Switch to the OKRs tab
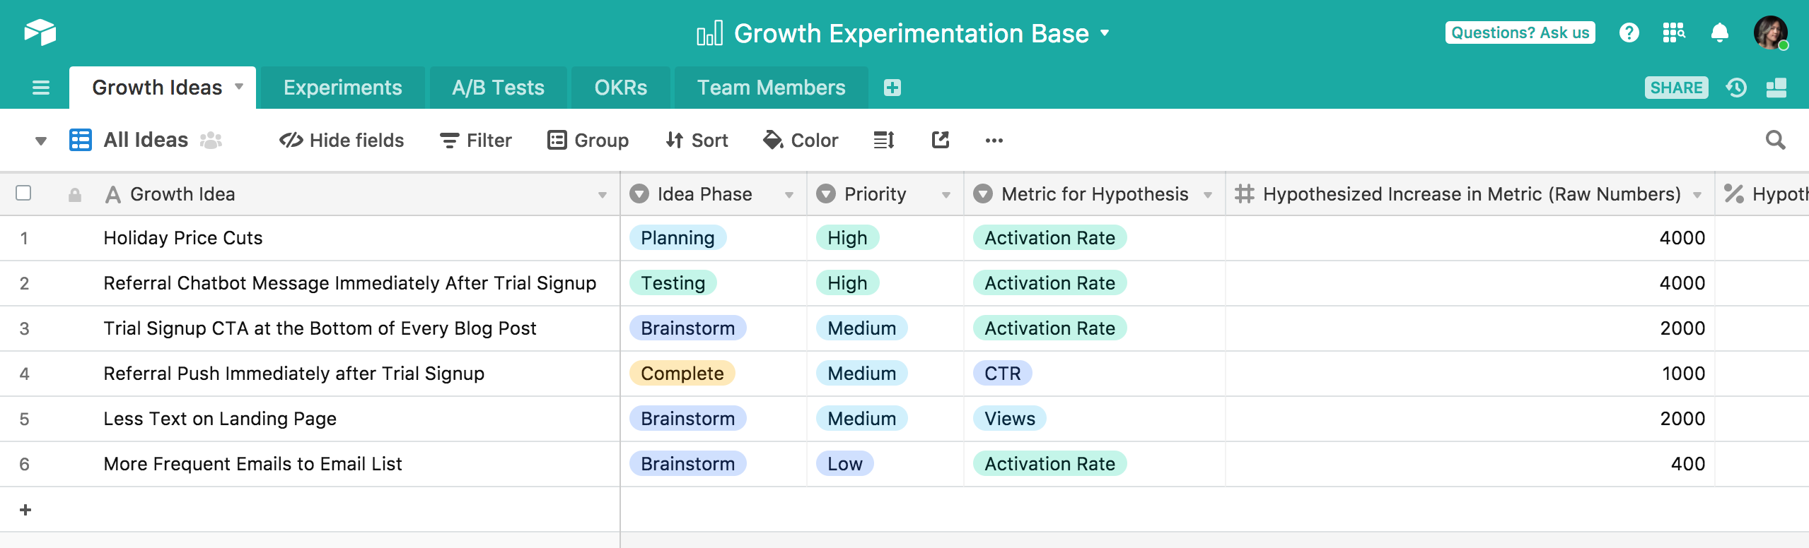1809x548 pixels. [x=621, y=88]
